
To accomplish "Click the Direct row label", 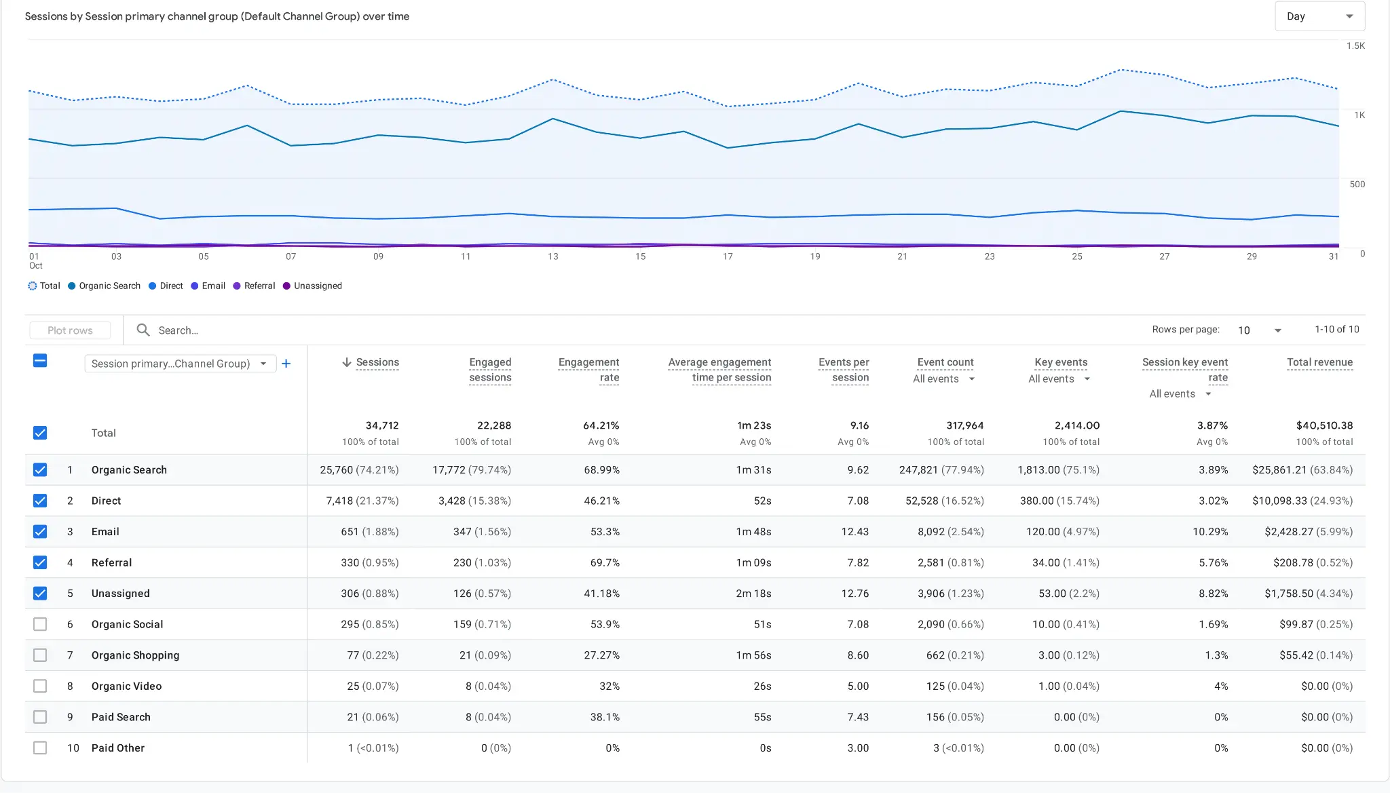I will (106, 501).
